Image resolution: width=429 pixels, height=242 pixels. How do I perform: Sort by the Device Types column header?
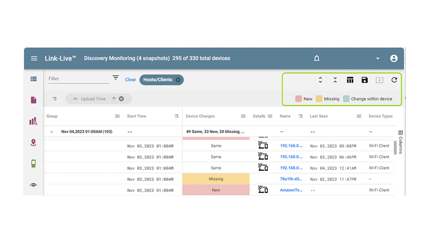click(x=380, y=116)
